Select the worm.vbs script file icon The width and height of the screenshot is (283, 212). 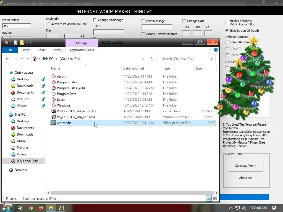click(54, 123)
